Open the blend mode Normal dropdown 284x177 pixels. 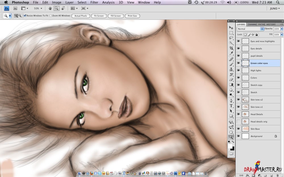[250, 29]
